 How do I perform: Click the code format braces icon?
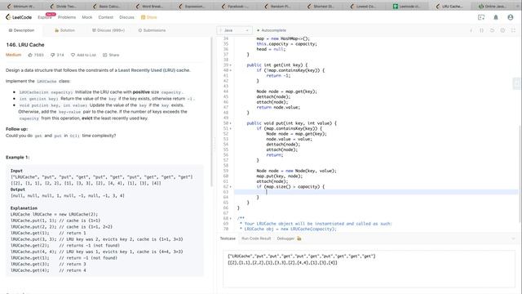pyautogui.click(x=481, y=30)
